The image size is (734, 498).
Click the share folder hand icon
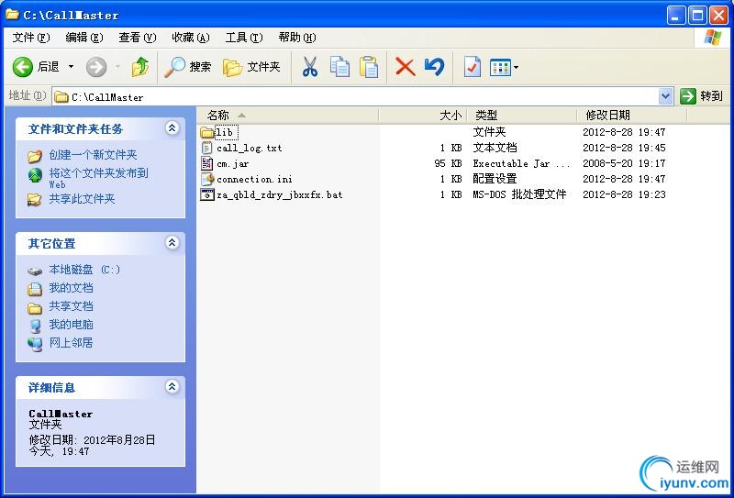35,200
